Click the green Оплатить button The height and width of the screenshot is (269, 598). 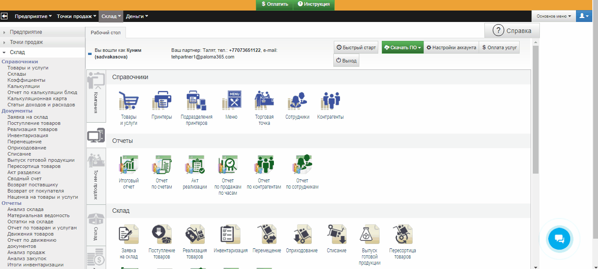[275, 4]
